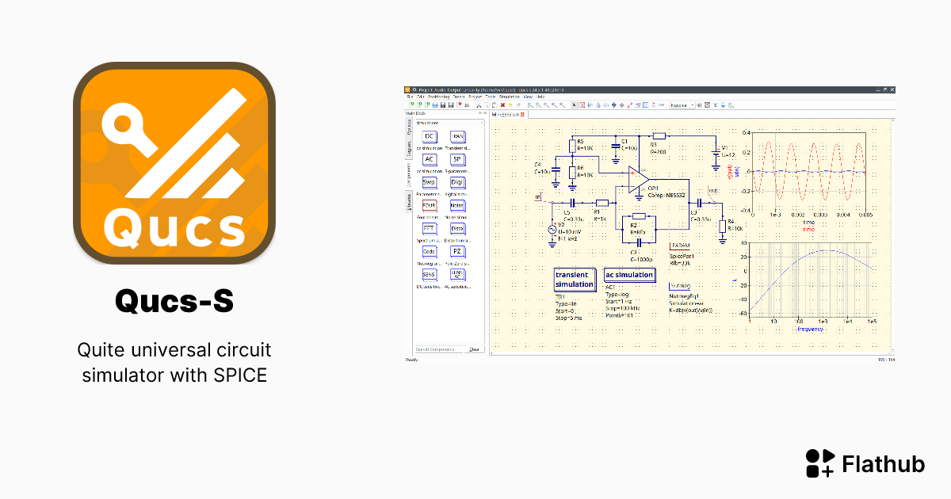The width and height of the screenshot is (951, 499).
Task: Click the red delete X toolbar icon
Action: click(502, 105)
